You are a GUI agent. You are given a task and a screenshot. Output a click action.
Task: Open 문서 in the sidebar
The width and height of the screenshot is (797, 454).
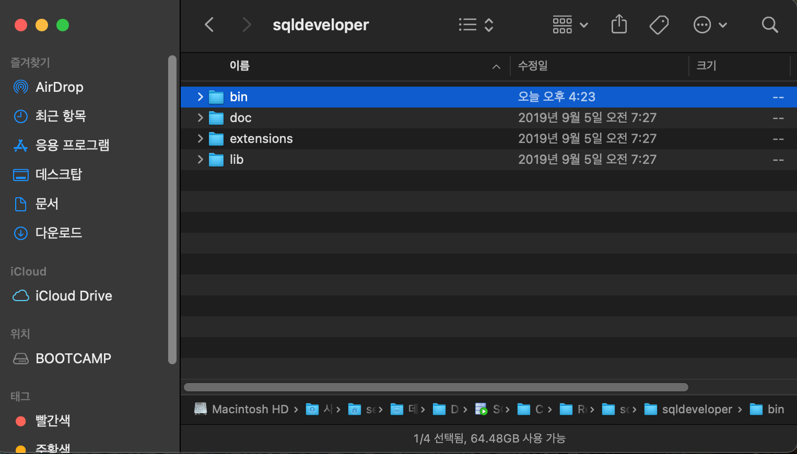[x=36, y=204]
